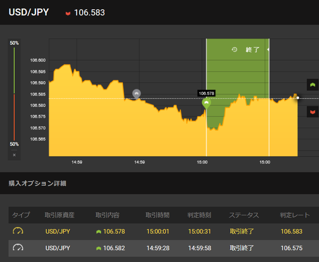Image resolution: width=319 pixels, height=262 pixels.
Task: Click the 106.585 price axis label
Action: click(38, 94)
